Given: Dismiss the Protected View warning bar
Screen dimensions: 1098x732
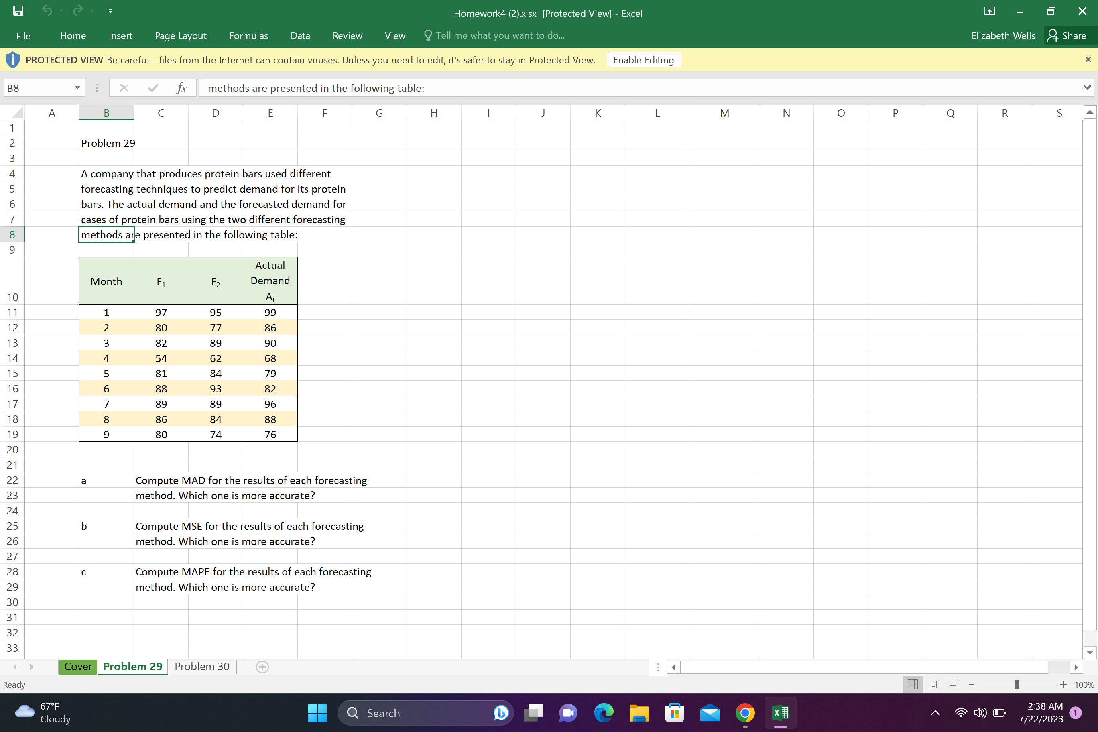Looking at the screenshot, I should click(1088, 59).
